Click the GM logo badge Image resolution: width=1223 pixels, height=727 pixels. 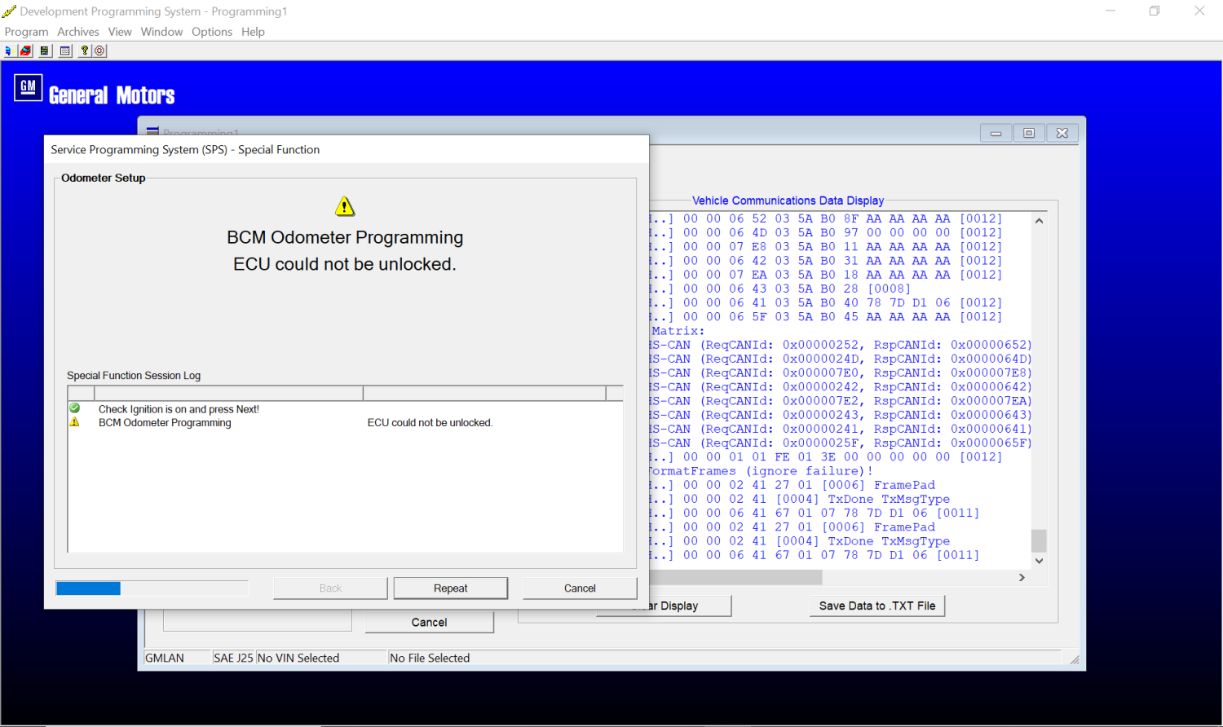(29, 87)
